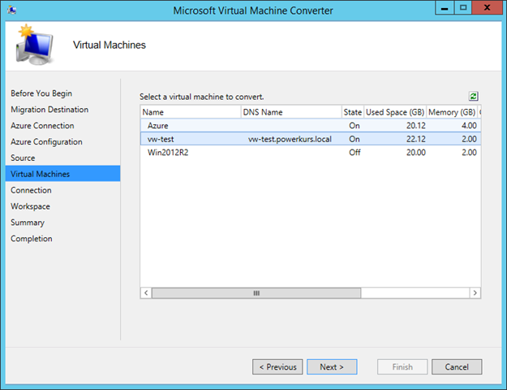
Task: Sort by DNS Name column header
Action: coord(291,112)
